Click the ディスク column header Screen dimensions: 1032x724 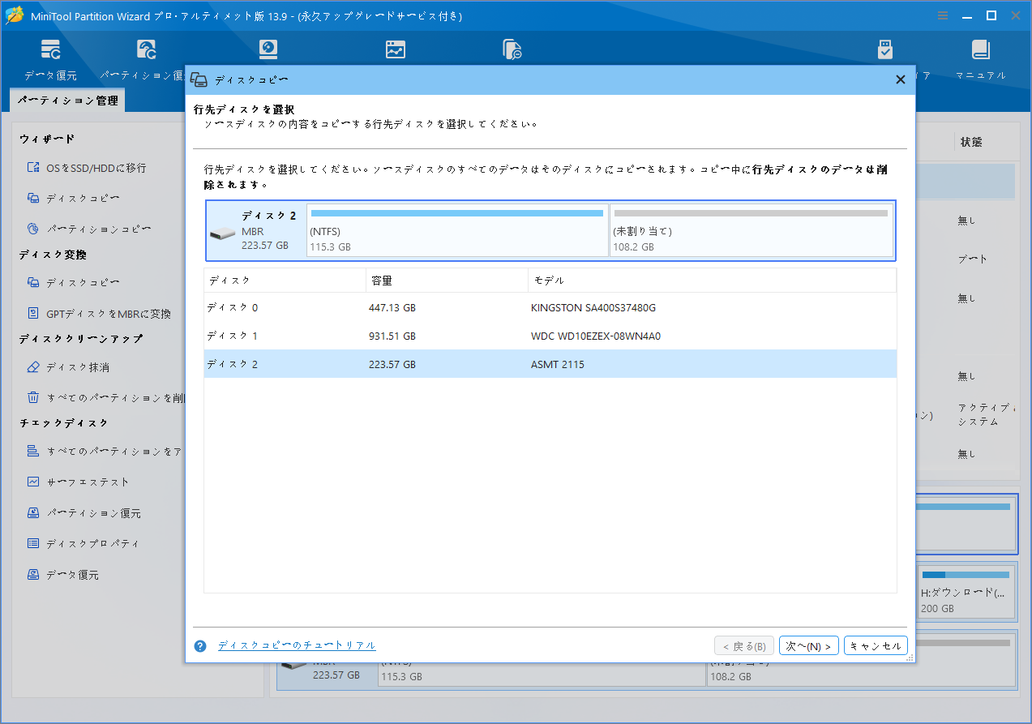[285, 281]
